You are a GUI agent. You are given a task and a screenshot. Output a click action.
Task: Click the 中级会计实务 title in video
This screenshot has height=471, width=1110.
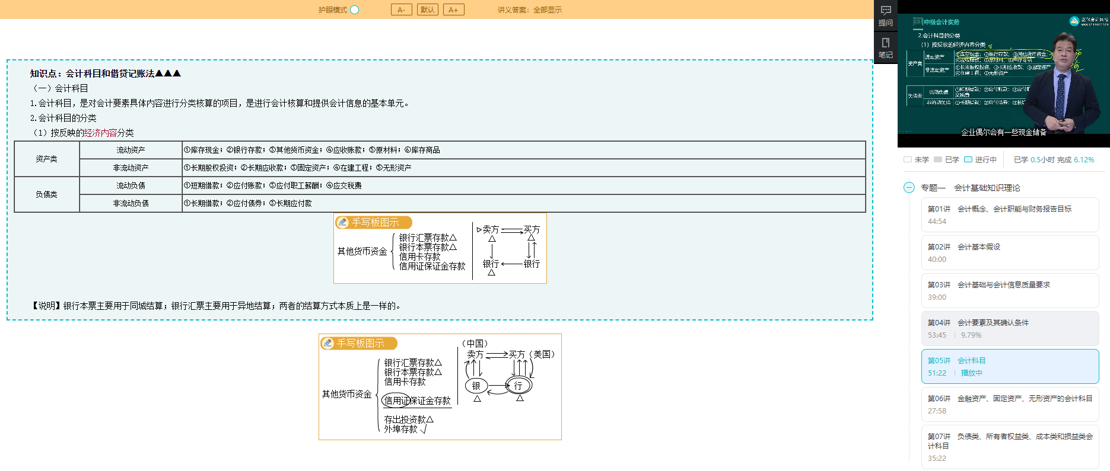(941, 22)
